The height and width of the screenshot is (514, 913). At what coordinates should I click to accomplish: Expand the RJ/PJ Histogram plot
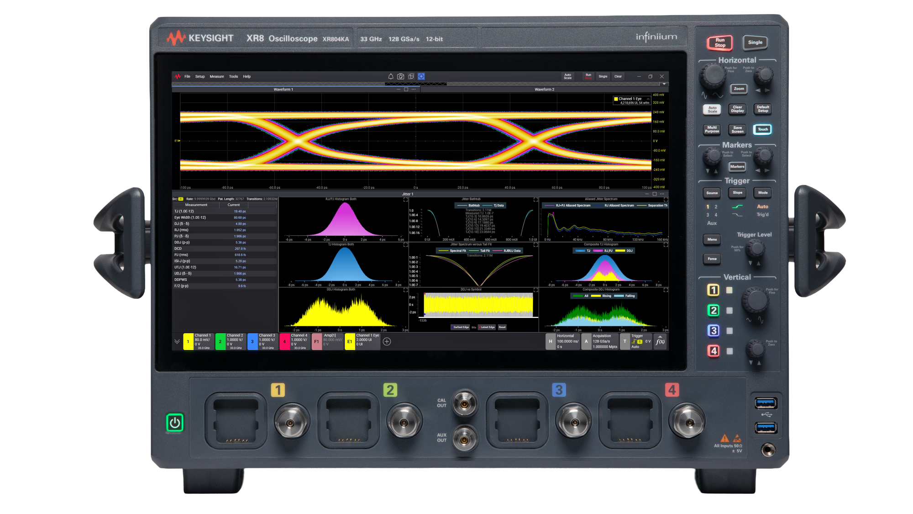[405, 200]
